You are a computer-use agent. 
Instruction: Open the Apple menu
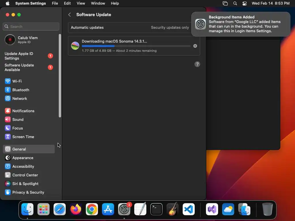tap(7, 3)
